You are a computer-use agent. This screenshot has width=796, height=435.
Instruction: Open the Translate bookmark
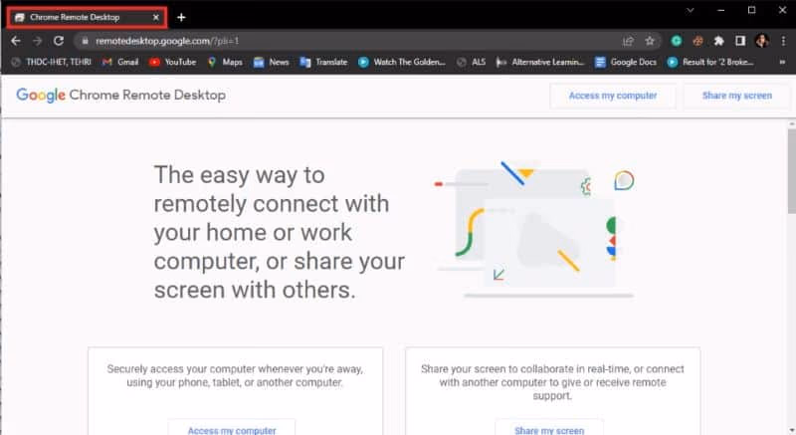pos(323,62)
